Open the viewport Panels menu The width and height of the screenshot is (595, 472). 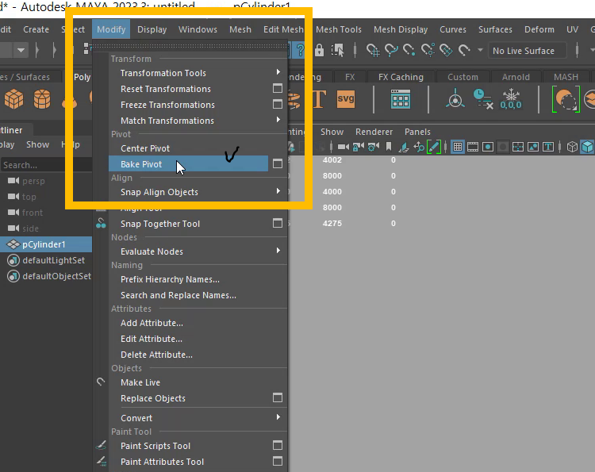coord(417,132)
